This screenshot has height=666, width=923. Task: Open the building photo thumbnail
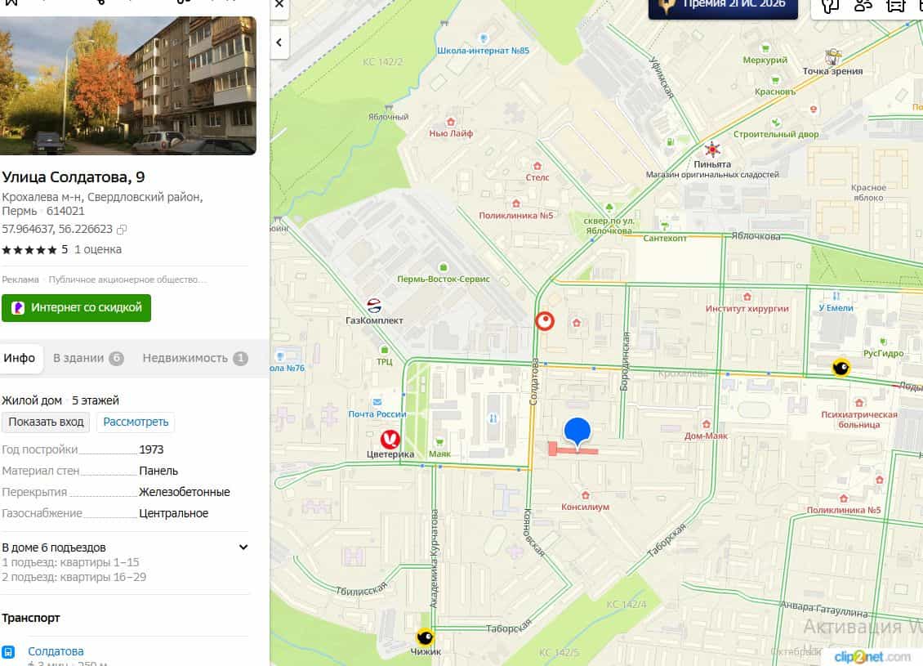click(127, 85)
